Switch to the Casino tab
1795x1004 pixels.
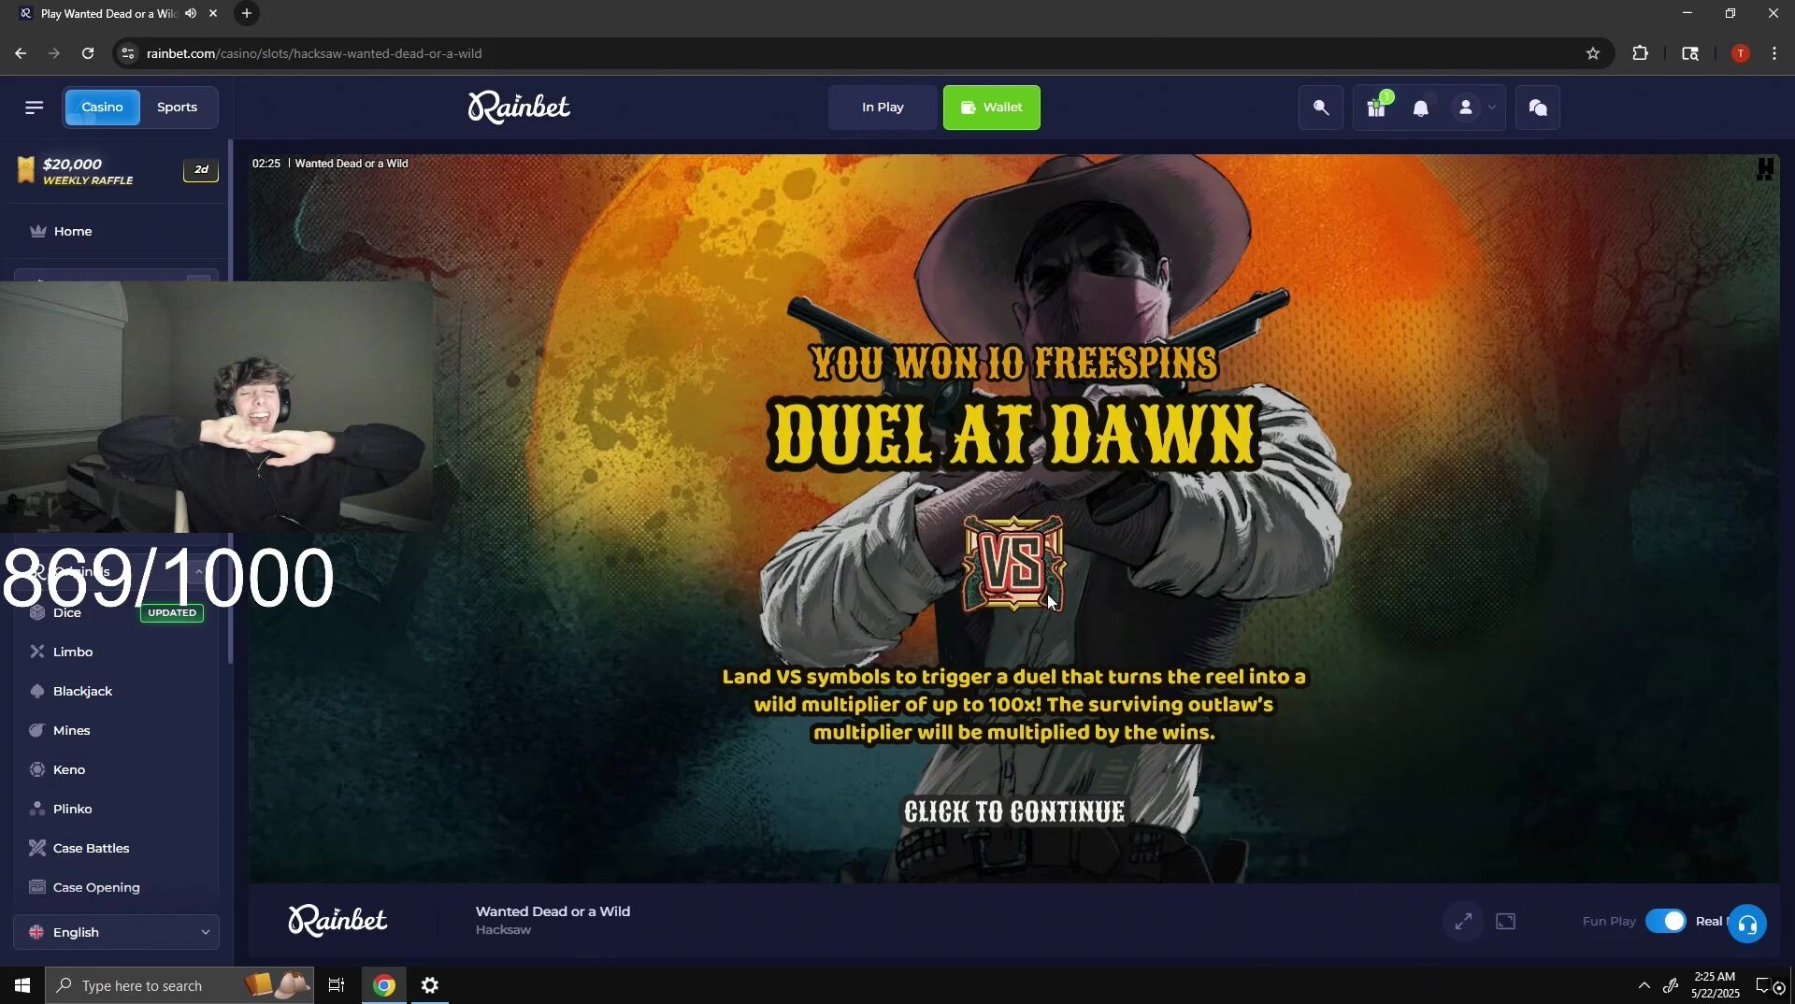tap(102, 108)
